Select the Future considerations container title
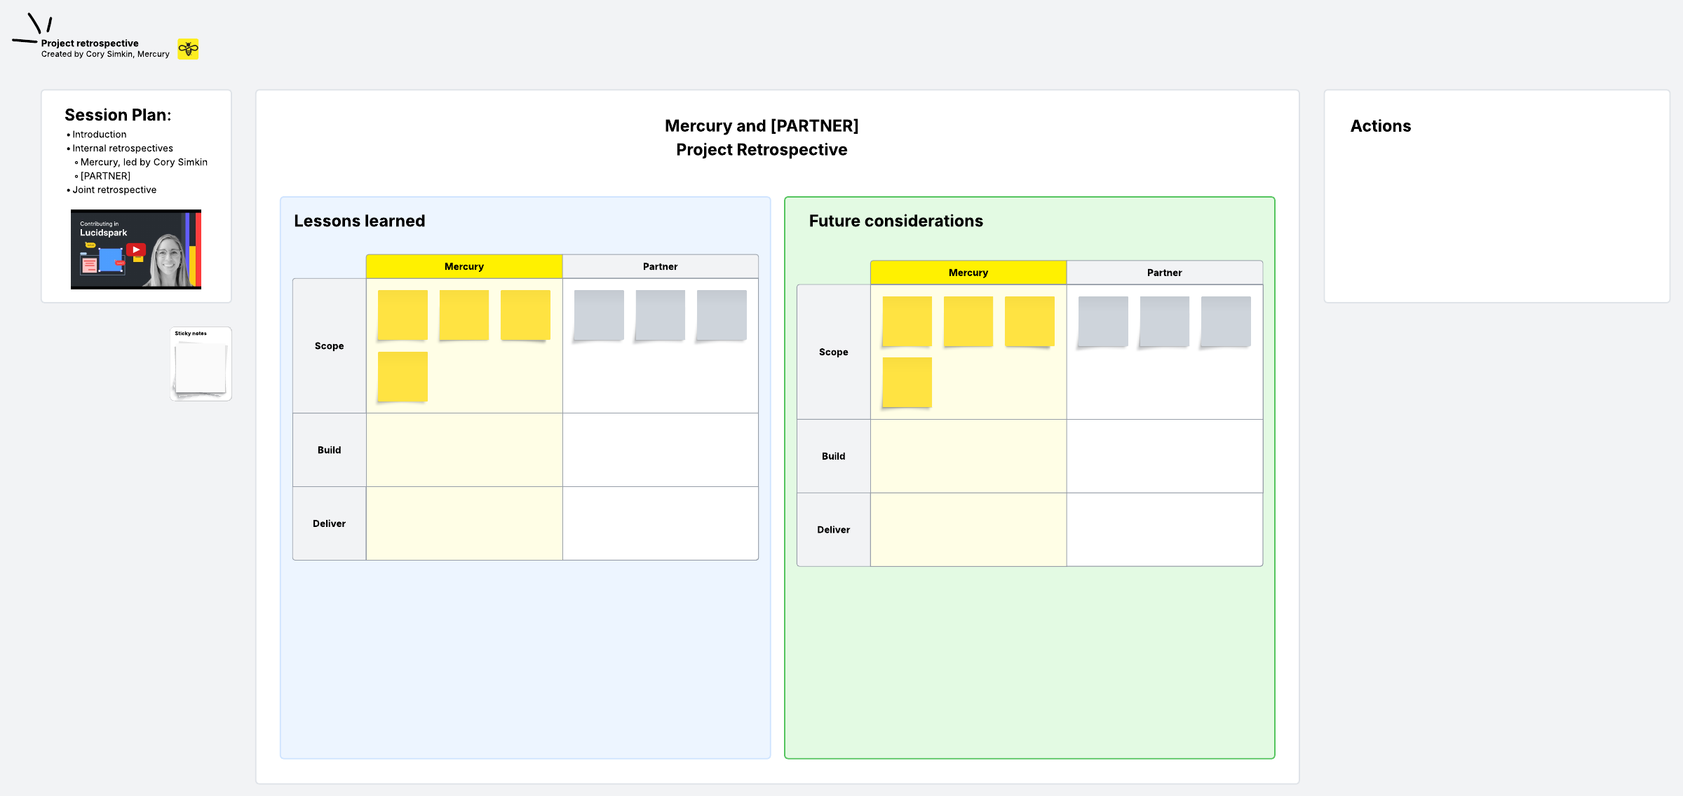Image resolution: width=1683 pixels, height=796 pixels. click(895, 221)
